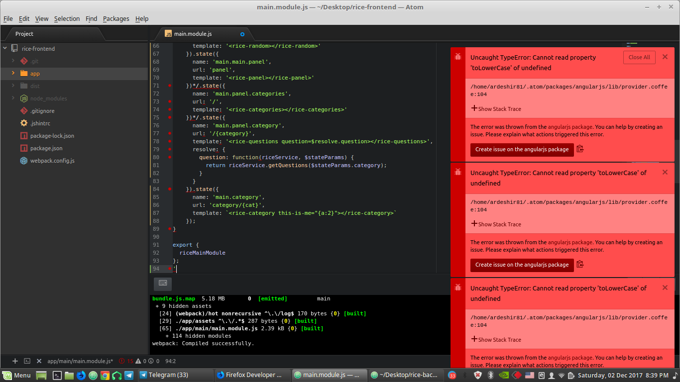Viewport: 680px width, 382px height.
Task: Click Close All notifications button
Action: pyautogui.click(x=639, y=57)
